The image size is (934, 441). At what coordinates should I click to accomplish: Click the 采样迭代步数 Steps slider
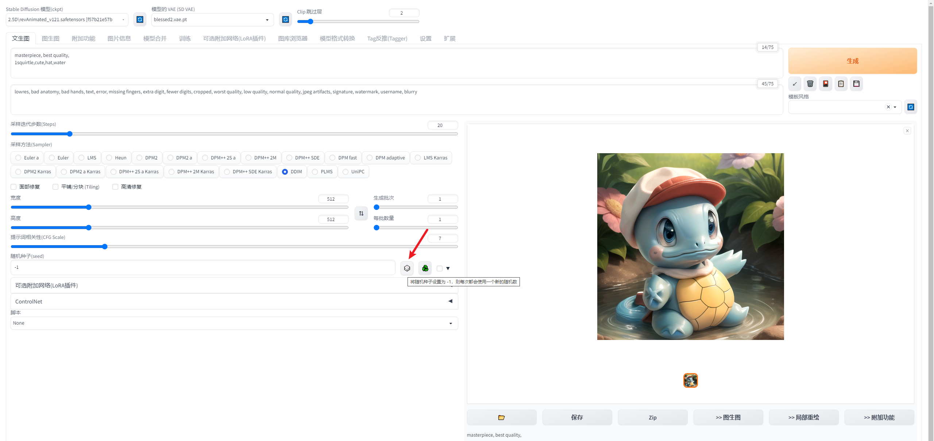(234, 134)
